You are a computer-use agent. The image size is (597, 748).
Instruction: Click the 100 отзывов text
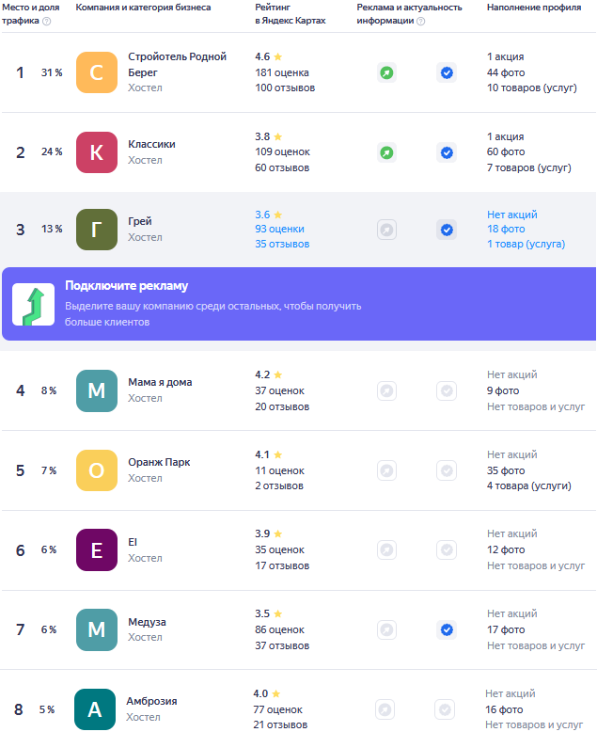[285, 88]
